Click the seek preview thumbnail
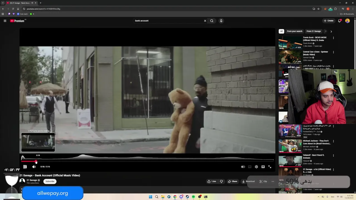 pyautogui.click(x=38, y=142)
